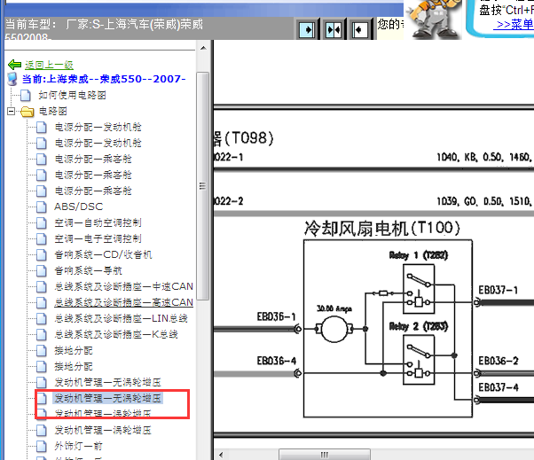Open 音响系统—CD/收音机 diagram

[x=103, y=255]
